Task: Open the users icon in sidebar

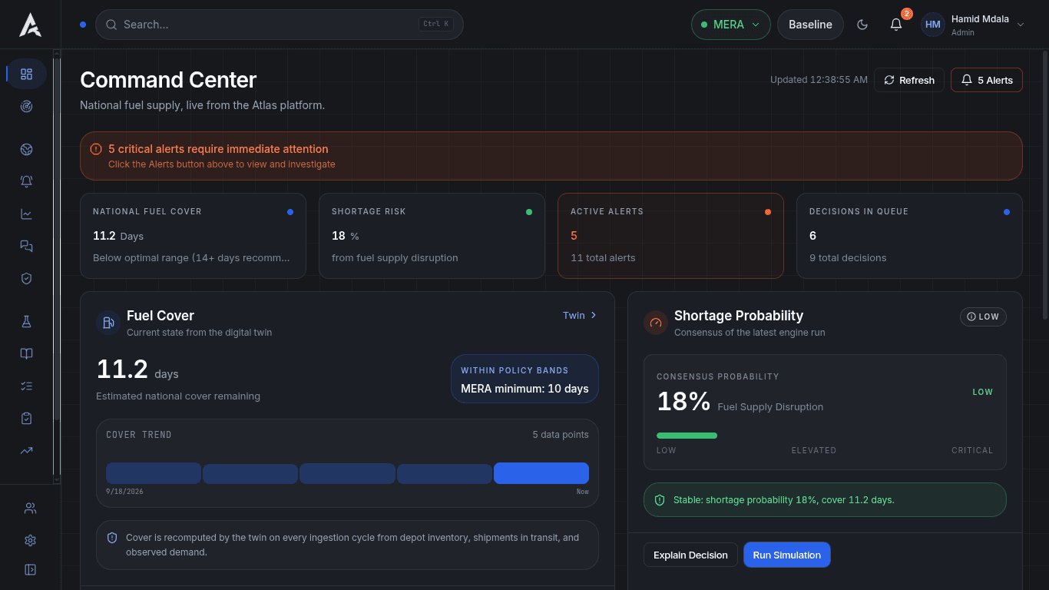Action: coord(30,508)
